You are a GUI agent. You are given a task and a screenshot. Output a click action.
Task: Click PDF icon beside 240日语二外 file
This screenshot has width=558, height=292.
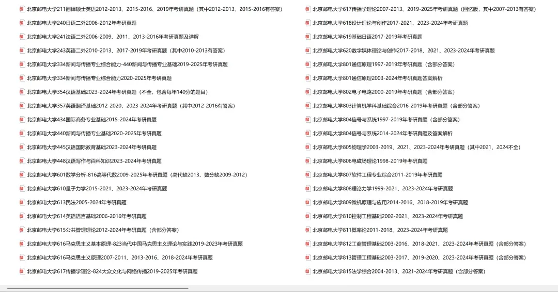pyautogui.click(x=22, y=23)
